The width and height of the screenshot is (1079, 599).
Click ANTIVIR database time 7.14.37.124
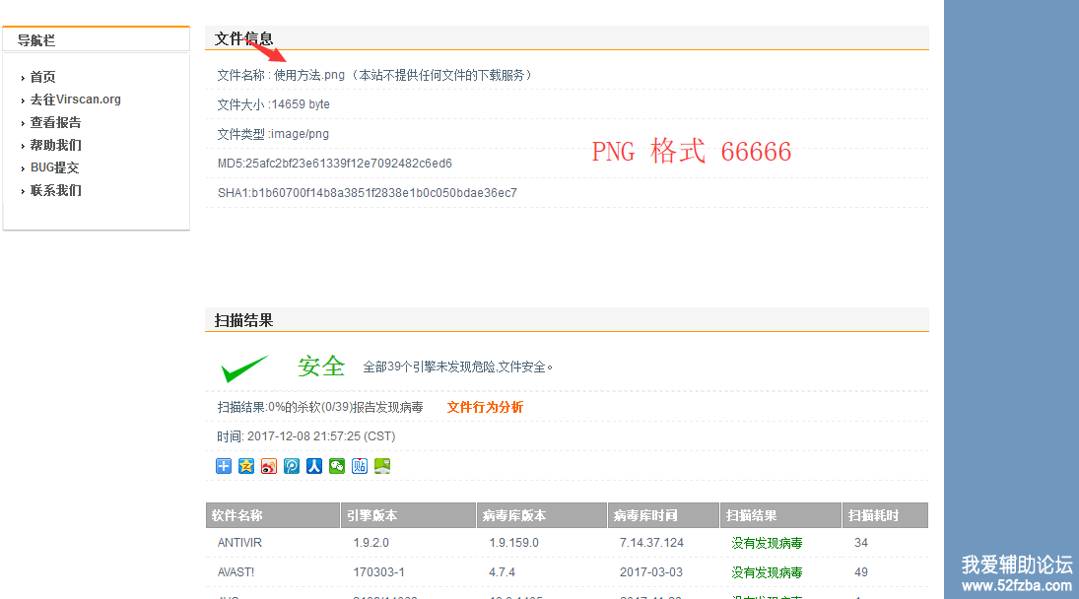pyautogui.click(x=651, y=543)
